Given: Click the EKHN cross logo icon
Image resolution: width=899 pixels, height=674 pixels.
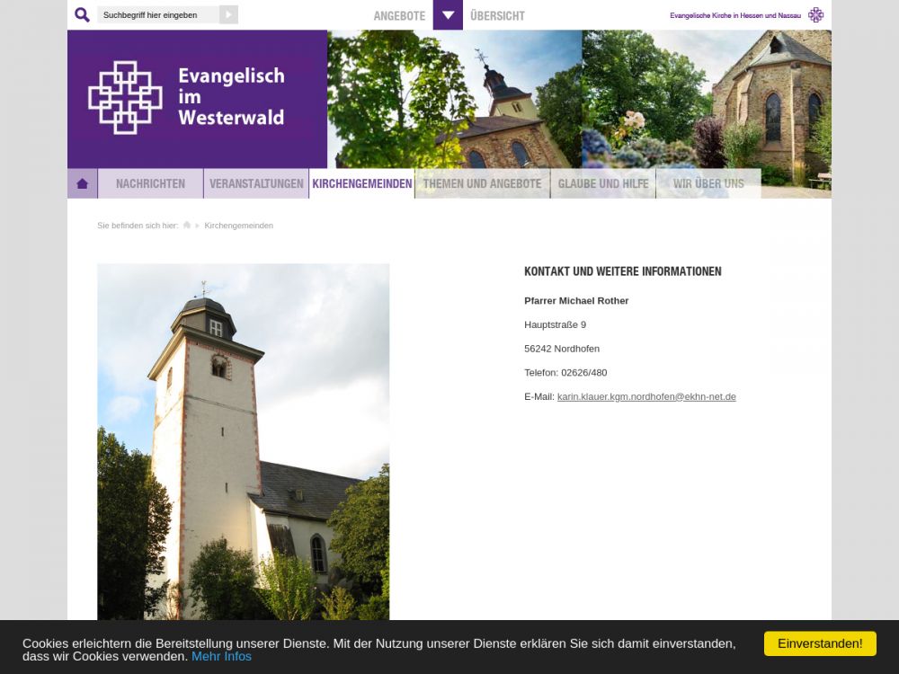Looking at the screenshot, I should click(x=815, y=15).
